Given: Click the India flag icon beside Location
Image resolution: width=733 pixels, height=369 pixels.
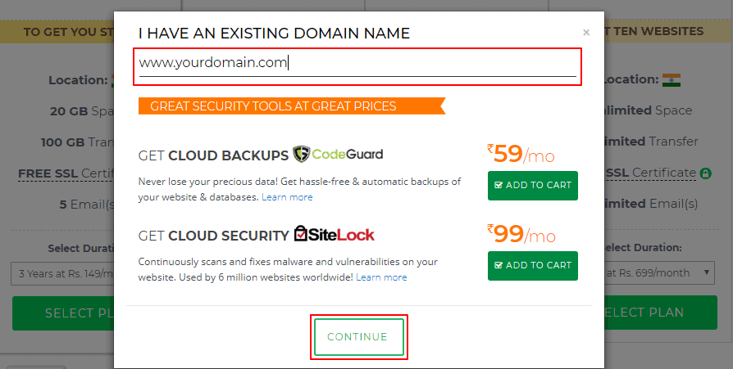Looking at the screenshot, I should [x=672, y=80].
